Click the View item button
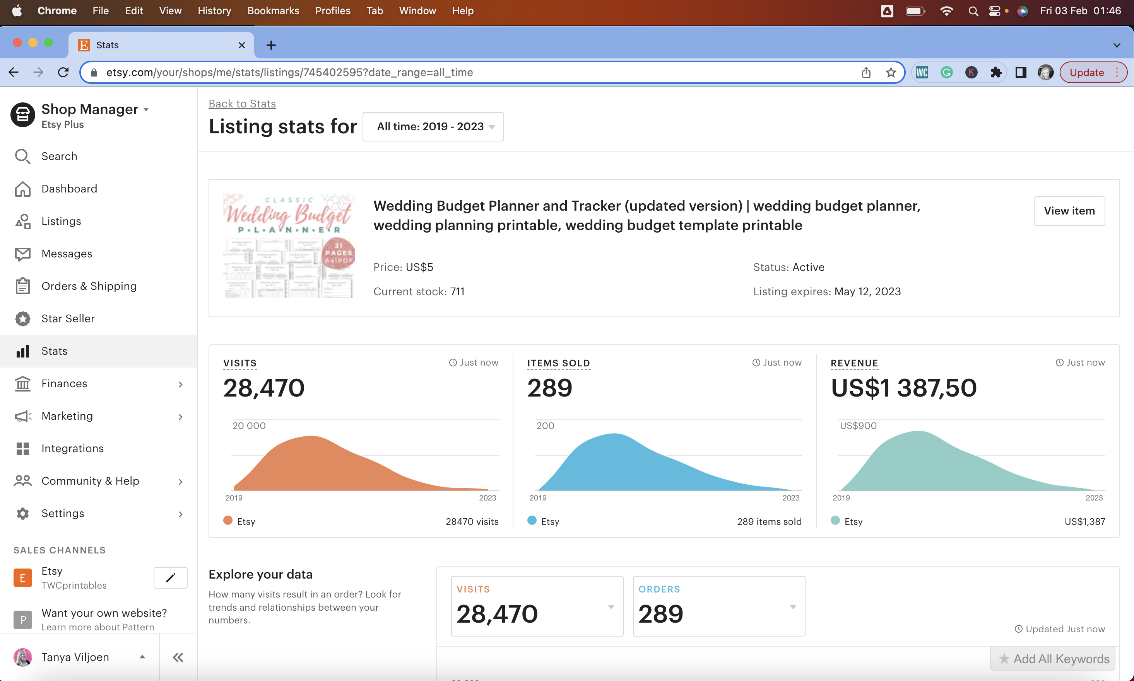The image size is (1134, 681). coord(1069,211)
